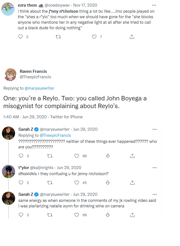Retweet the @cowboywav tweet

[x=58, y=37]
